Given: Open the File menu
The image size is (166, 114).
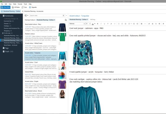Looking at the screenshot, I should (x=2, y=4).
